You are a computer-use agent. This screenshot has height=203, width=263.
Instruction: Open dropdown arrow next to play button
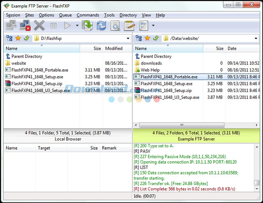tap(77, 26)
